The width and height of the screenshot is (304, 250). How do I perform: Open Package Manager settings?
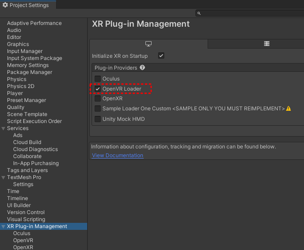click(29, 72)
